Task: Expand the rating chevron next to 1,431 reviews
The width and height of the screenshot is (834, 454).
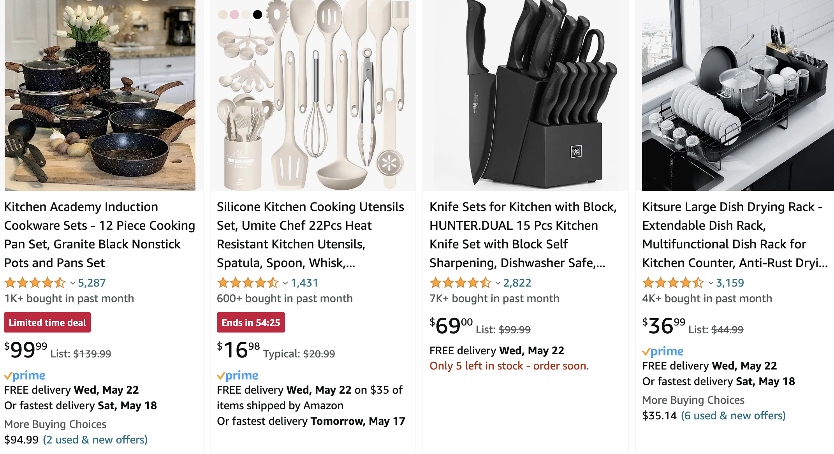Action: [285, 283]
